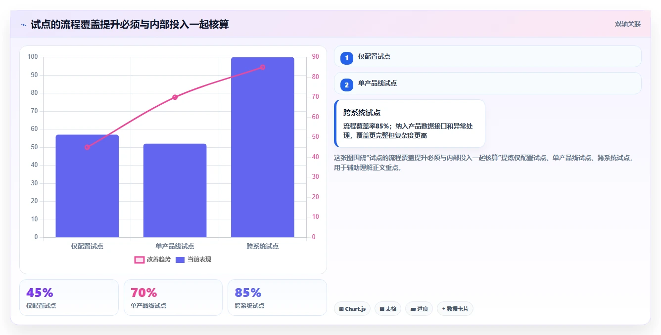Click the 进度 tag
This screenshot has width=661, height=335.
tap(419, 309)
